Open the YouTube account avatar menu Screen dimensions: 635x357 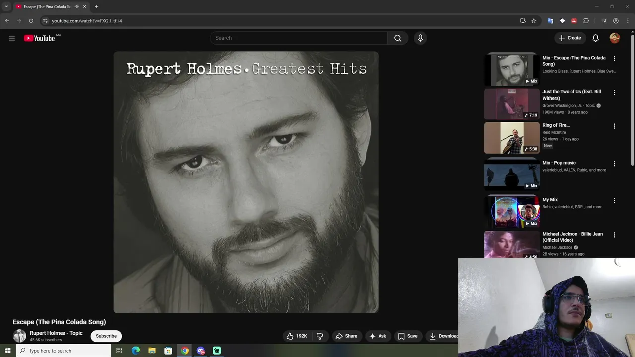[615, 38]
